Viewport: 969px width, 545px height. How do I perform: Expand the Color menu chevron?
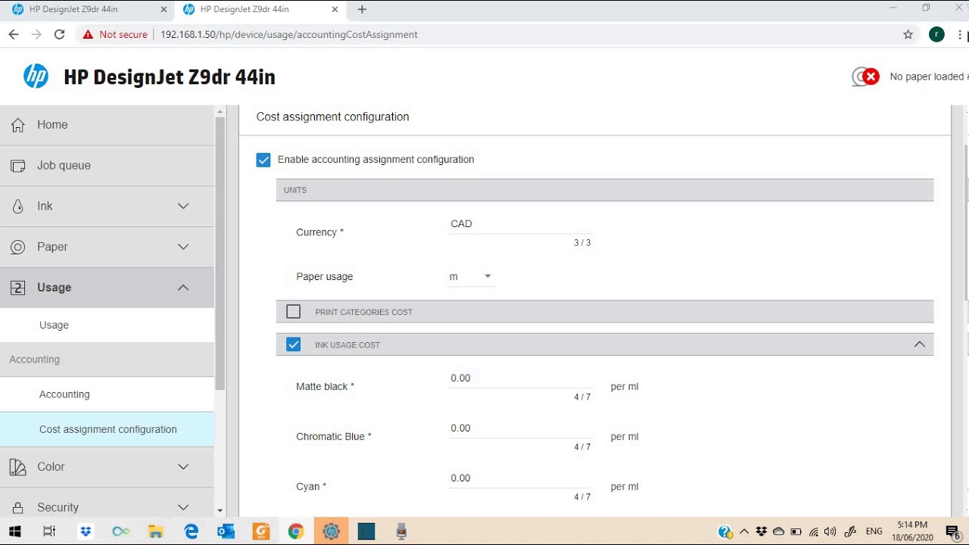click(x=183, y=466)
